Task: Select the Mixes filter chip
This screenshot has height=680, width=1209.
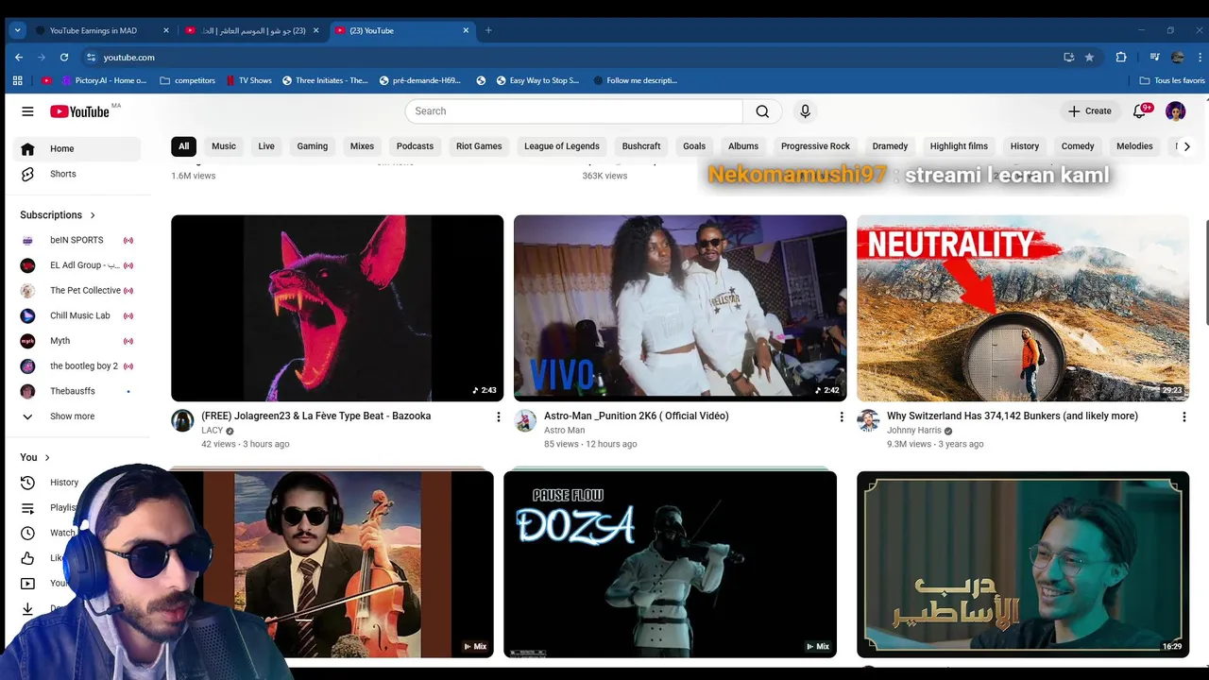Action: [x=362, y=146]
